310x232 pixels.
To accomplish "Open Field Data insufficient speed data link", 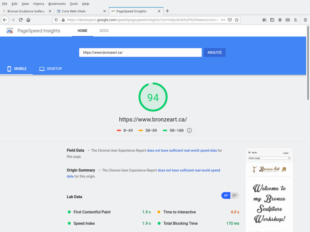I will point(182,151).
